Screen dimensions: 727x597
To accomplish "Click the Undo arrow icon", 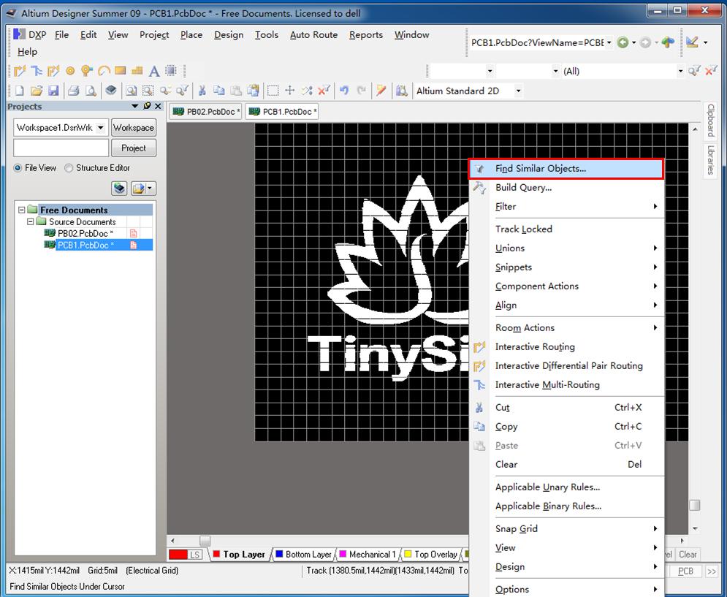I will [x=344, y=91].
